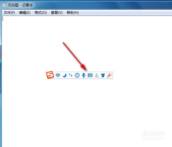
Task: Open the 查看(V) menu
Action: 57,13
